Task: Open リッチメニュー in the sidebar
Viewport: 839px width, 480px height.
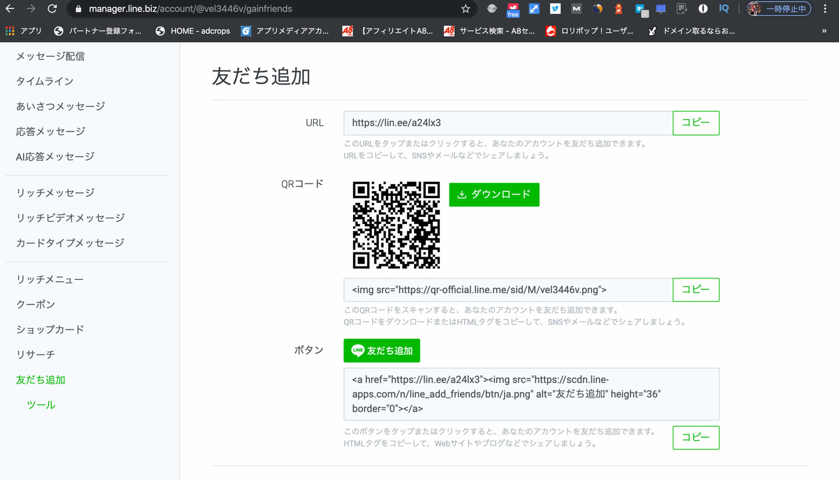Action: (50, 279)
